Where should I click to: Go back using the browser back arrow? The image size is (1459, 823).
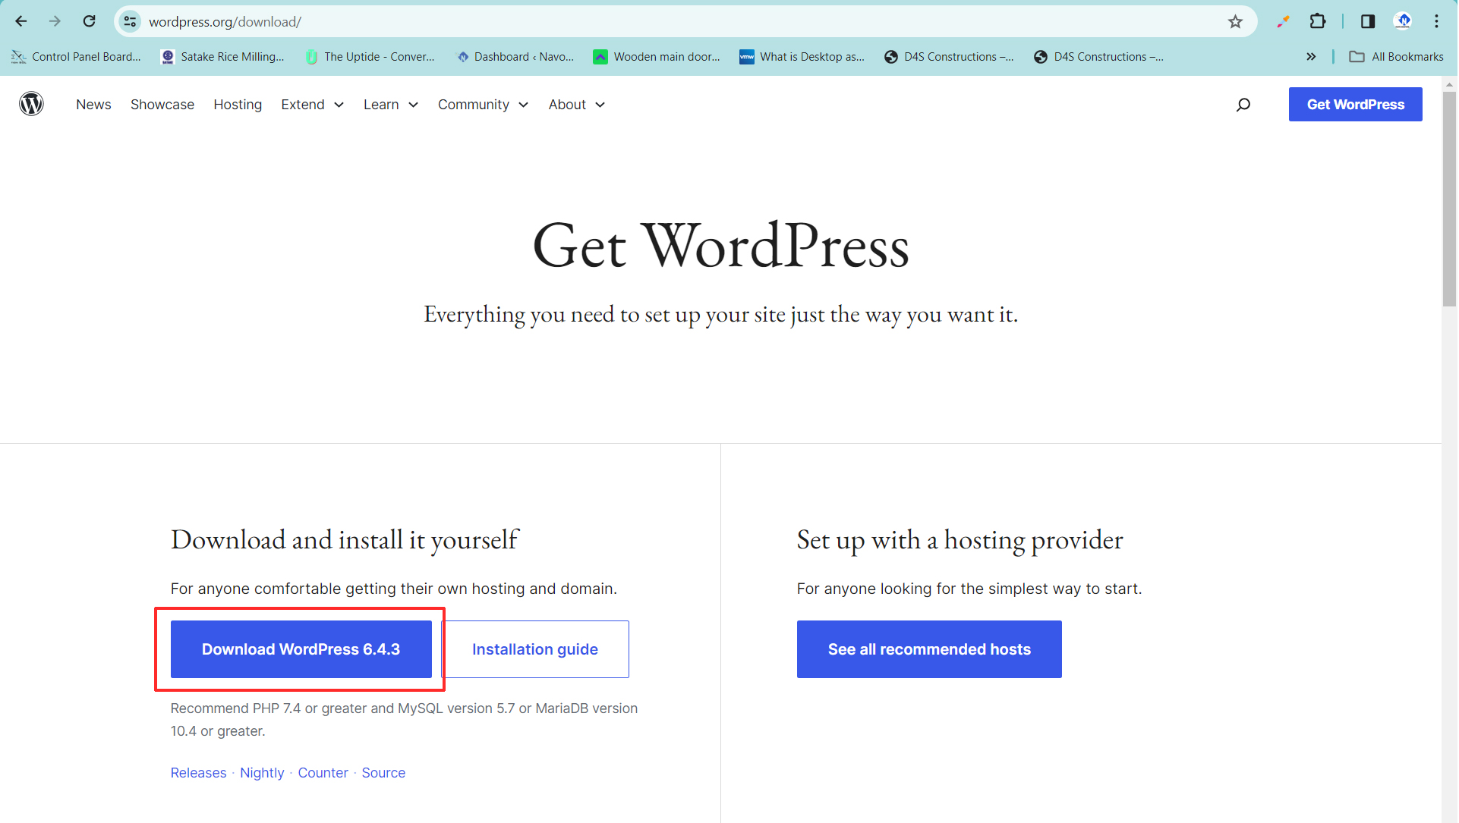[x=20, y=21]
